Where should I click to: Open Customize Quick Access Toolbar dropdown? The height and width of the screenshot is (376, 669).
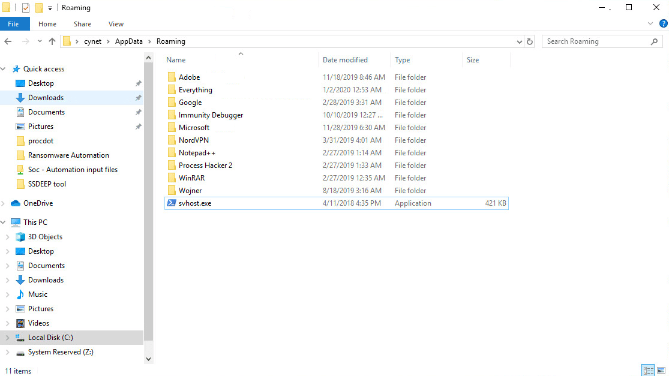click(50, 8)
